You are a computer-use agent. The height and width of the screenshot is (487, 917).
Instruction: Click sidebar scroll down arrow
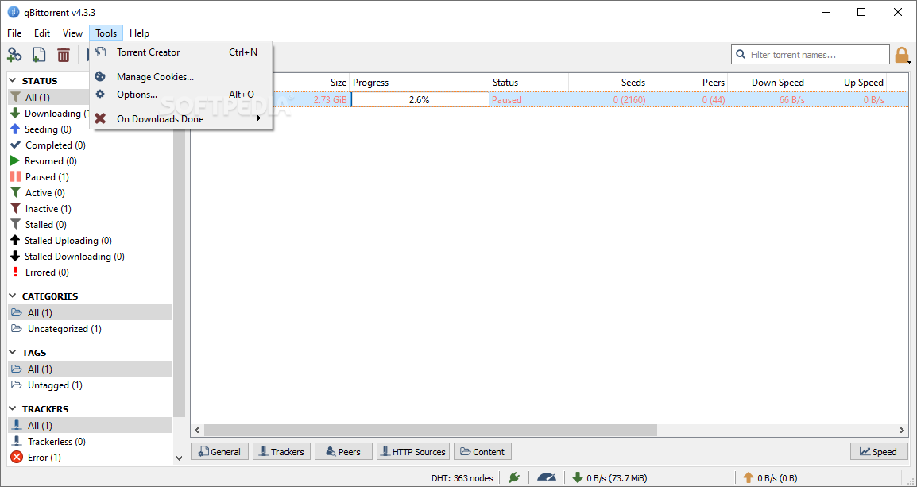tap(179, 458)
